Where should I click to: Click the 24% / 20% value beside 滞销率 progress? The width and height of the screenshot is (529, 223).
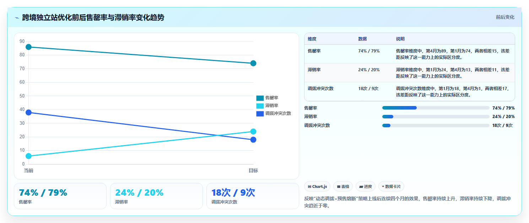pyautogui.click(x=503, y=117)
